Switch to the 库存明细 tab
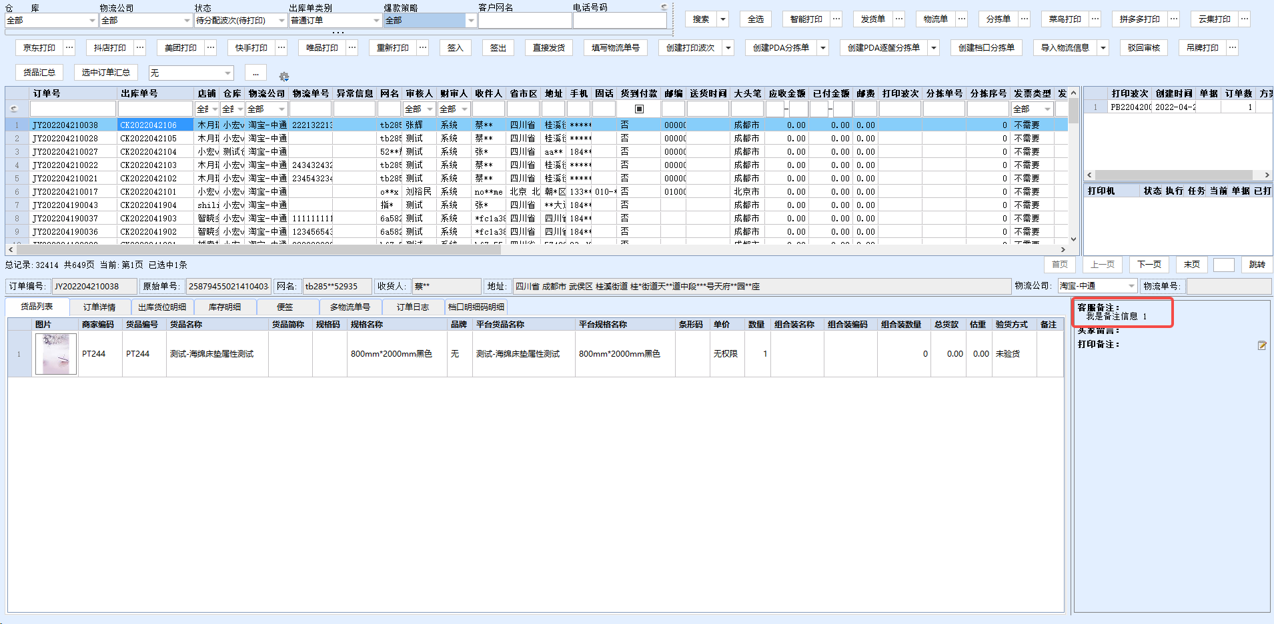 (x=225, y=307)
